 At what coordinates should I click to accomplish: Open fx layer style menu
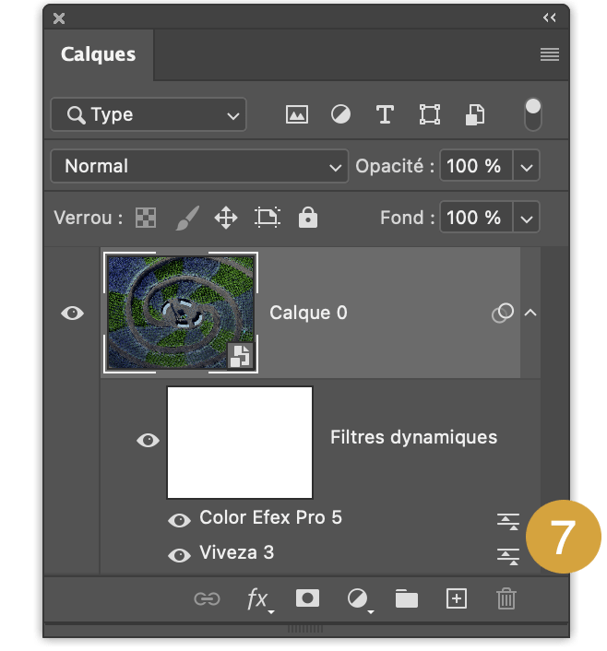[x=259, y=599]
